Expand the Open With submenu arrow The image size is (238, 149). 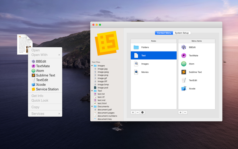click(x=59, y=55)
